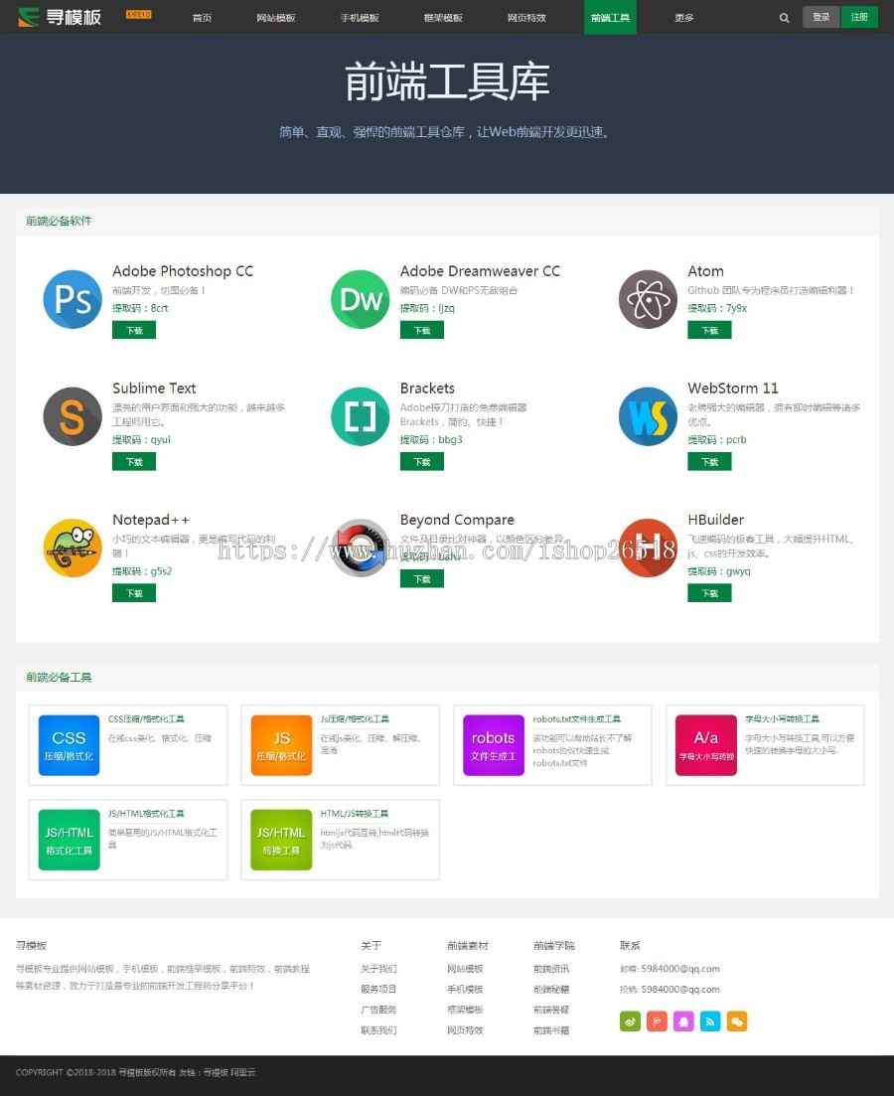Click 下载 under Adobe Dreamweaver CC
Screen dimensions: 894x1096
(422, 330)
